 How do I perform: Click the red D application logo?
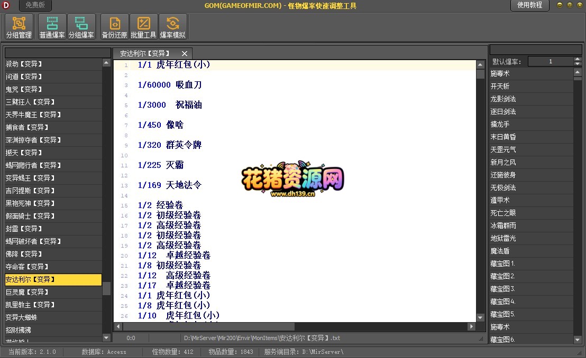click(x=6, y=5)
